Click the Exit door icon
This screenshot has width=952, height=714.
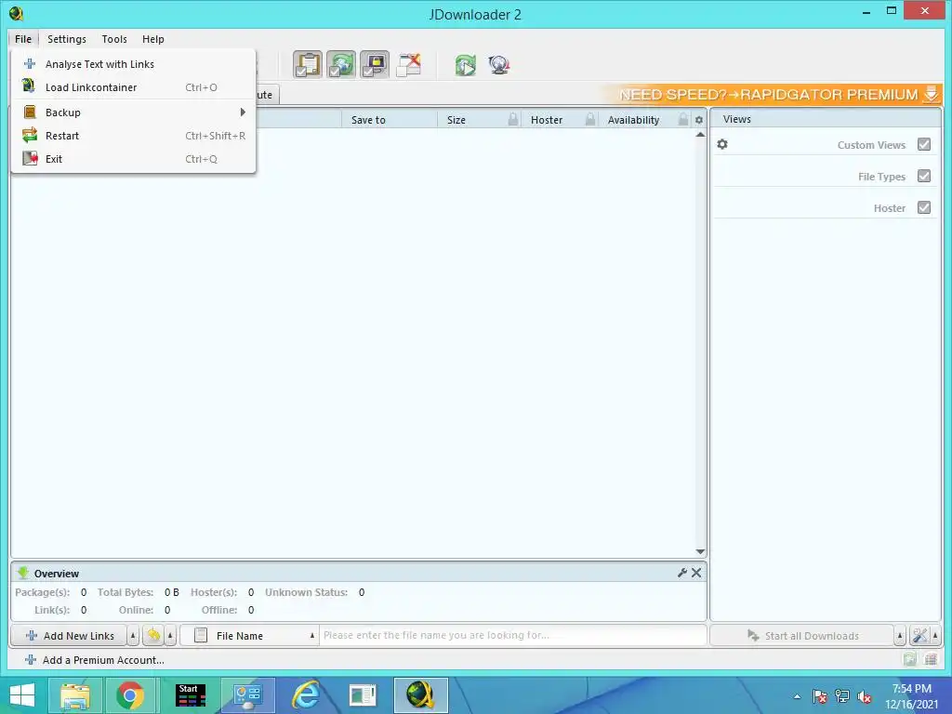click(x=30, y=158)
